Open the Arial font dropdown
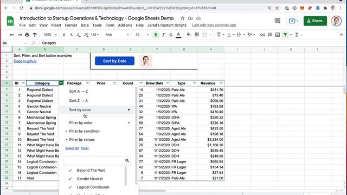The image size is (347, 195). pyautogui.click(x=117, y=35)
